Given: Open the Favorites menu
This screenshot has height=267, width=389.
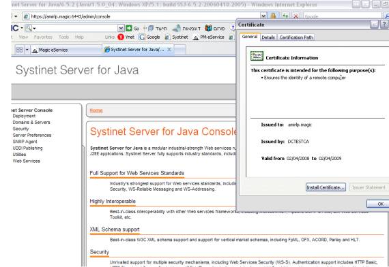Looking at the screenshot, I should [43, 37].
